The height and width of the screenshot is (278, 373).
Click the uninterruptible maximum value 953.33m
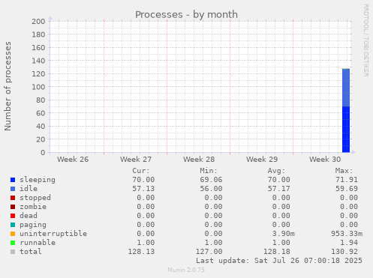[347, 234]
